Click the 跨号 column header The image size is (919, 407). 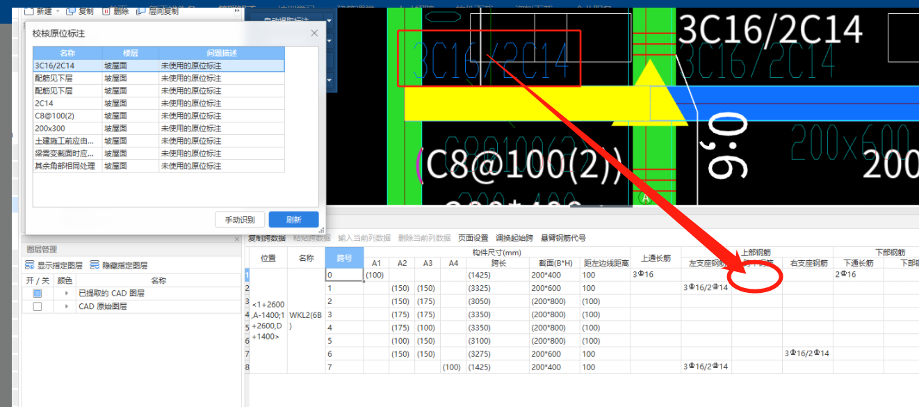click(344, 257)
